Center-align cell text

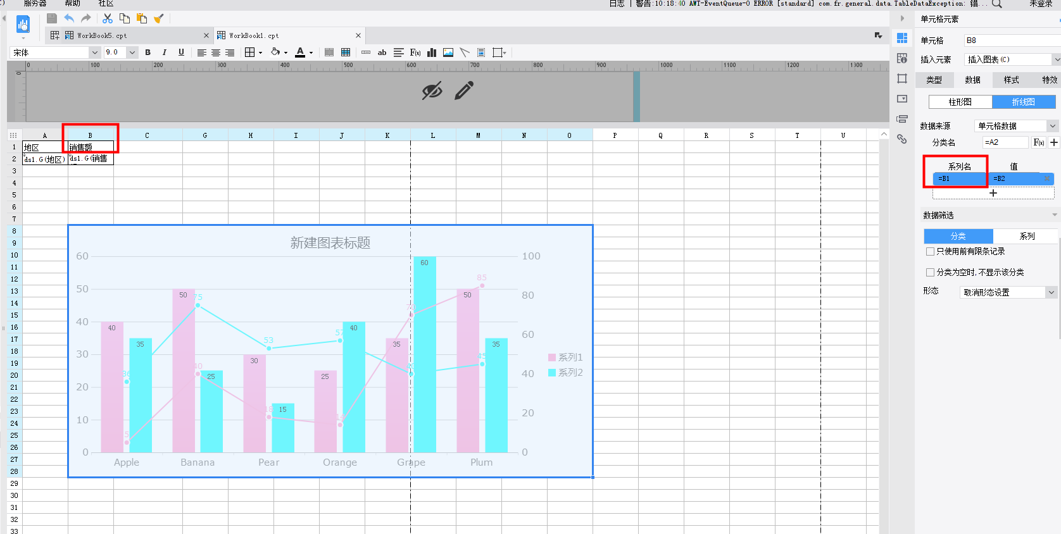coord(216,53)
